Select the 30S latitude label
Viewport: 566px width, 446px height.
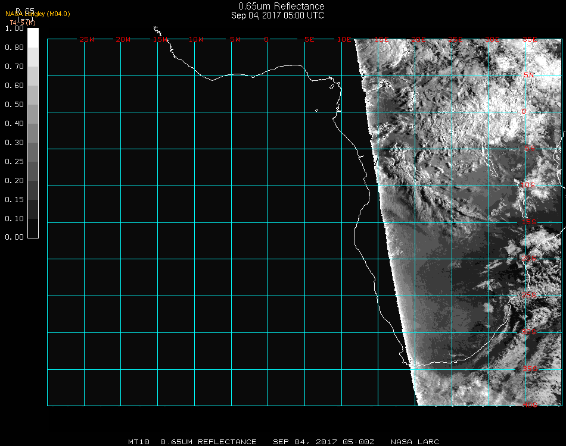[x=529, y=332]
